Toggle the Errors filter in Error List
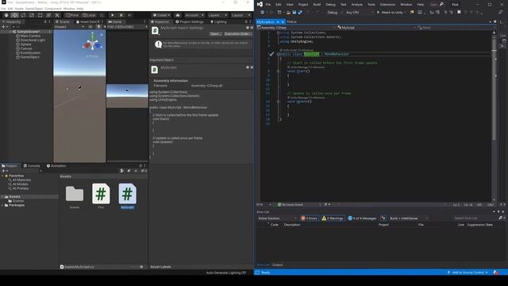The image size is (508, 286). pos(310,218)
